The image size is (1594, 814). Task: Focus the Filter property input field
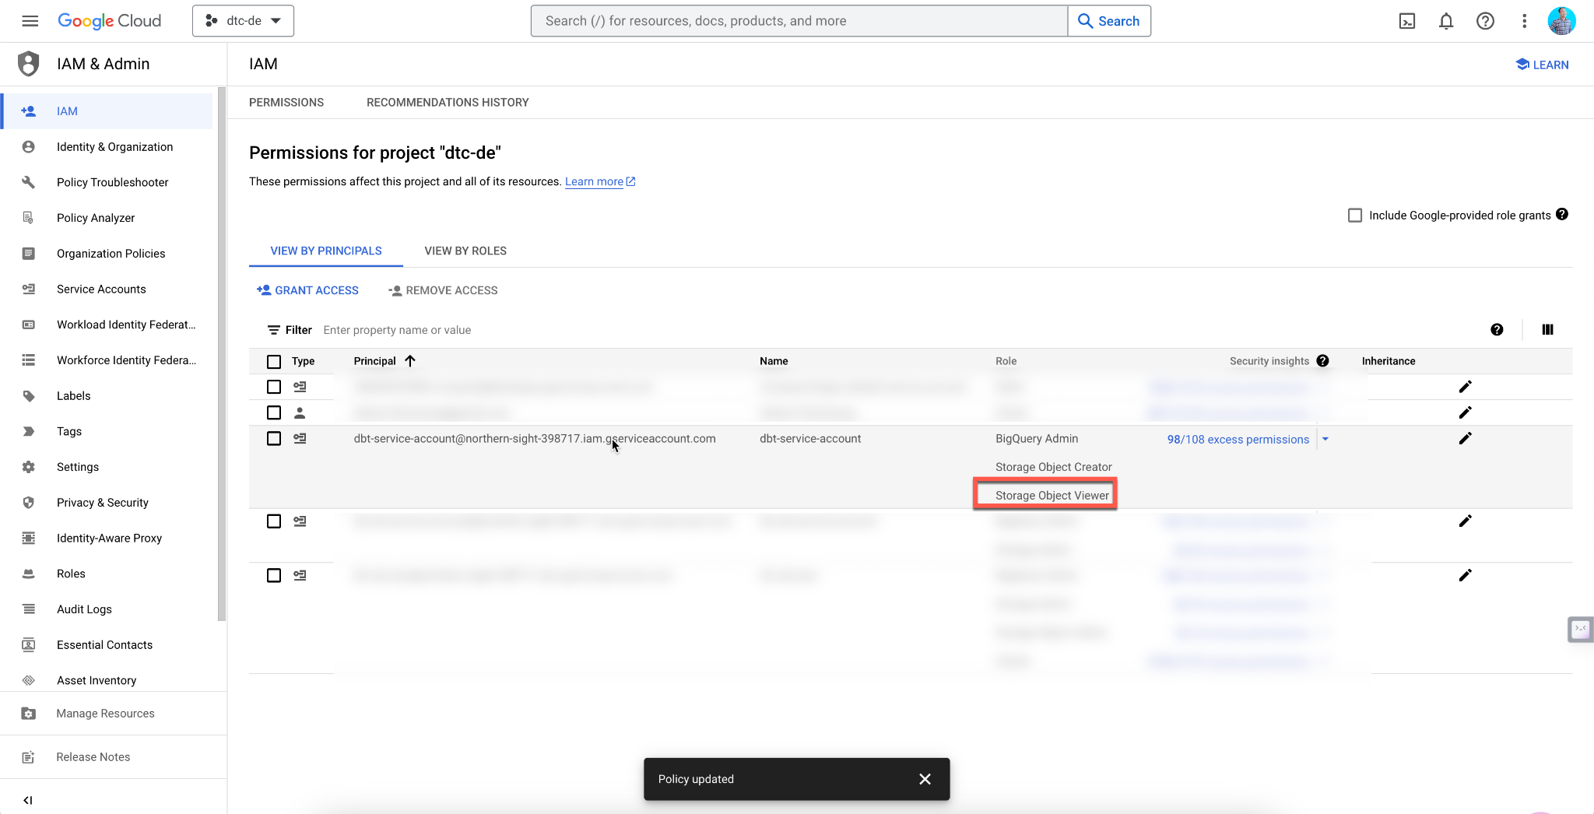(x=895, y=330)
